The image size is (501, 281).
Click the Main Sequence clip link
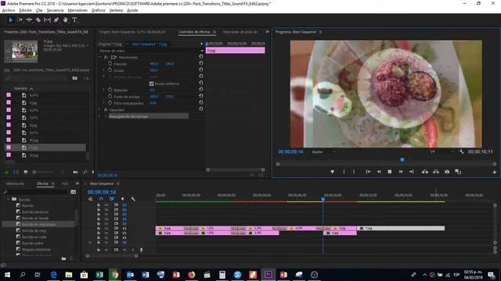point(150,44)
